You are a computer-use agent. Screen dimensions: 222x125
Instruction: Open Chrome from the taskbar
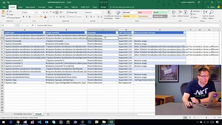pyautogui.click(x=18, y=122)
